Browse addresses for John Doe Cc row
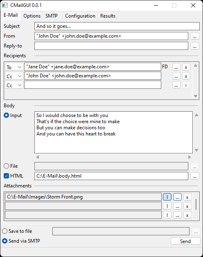This screenshot has height=257, width=203. [176, 76]
